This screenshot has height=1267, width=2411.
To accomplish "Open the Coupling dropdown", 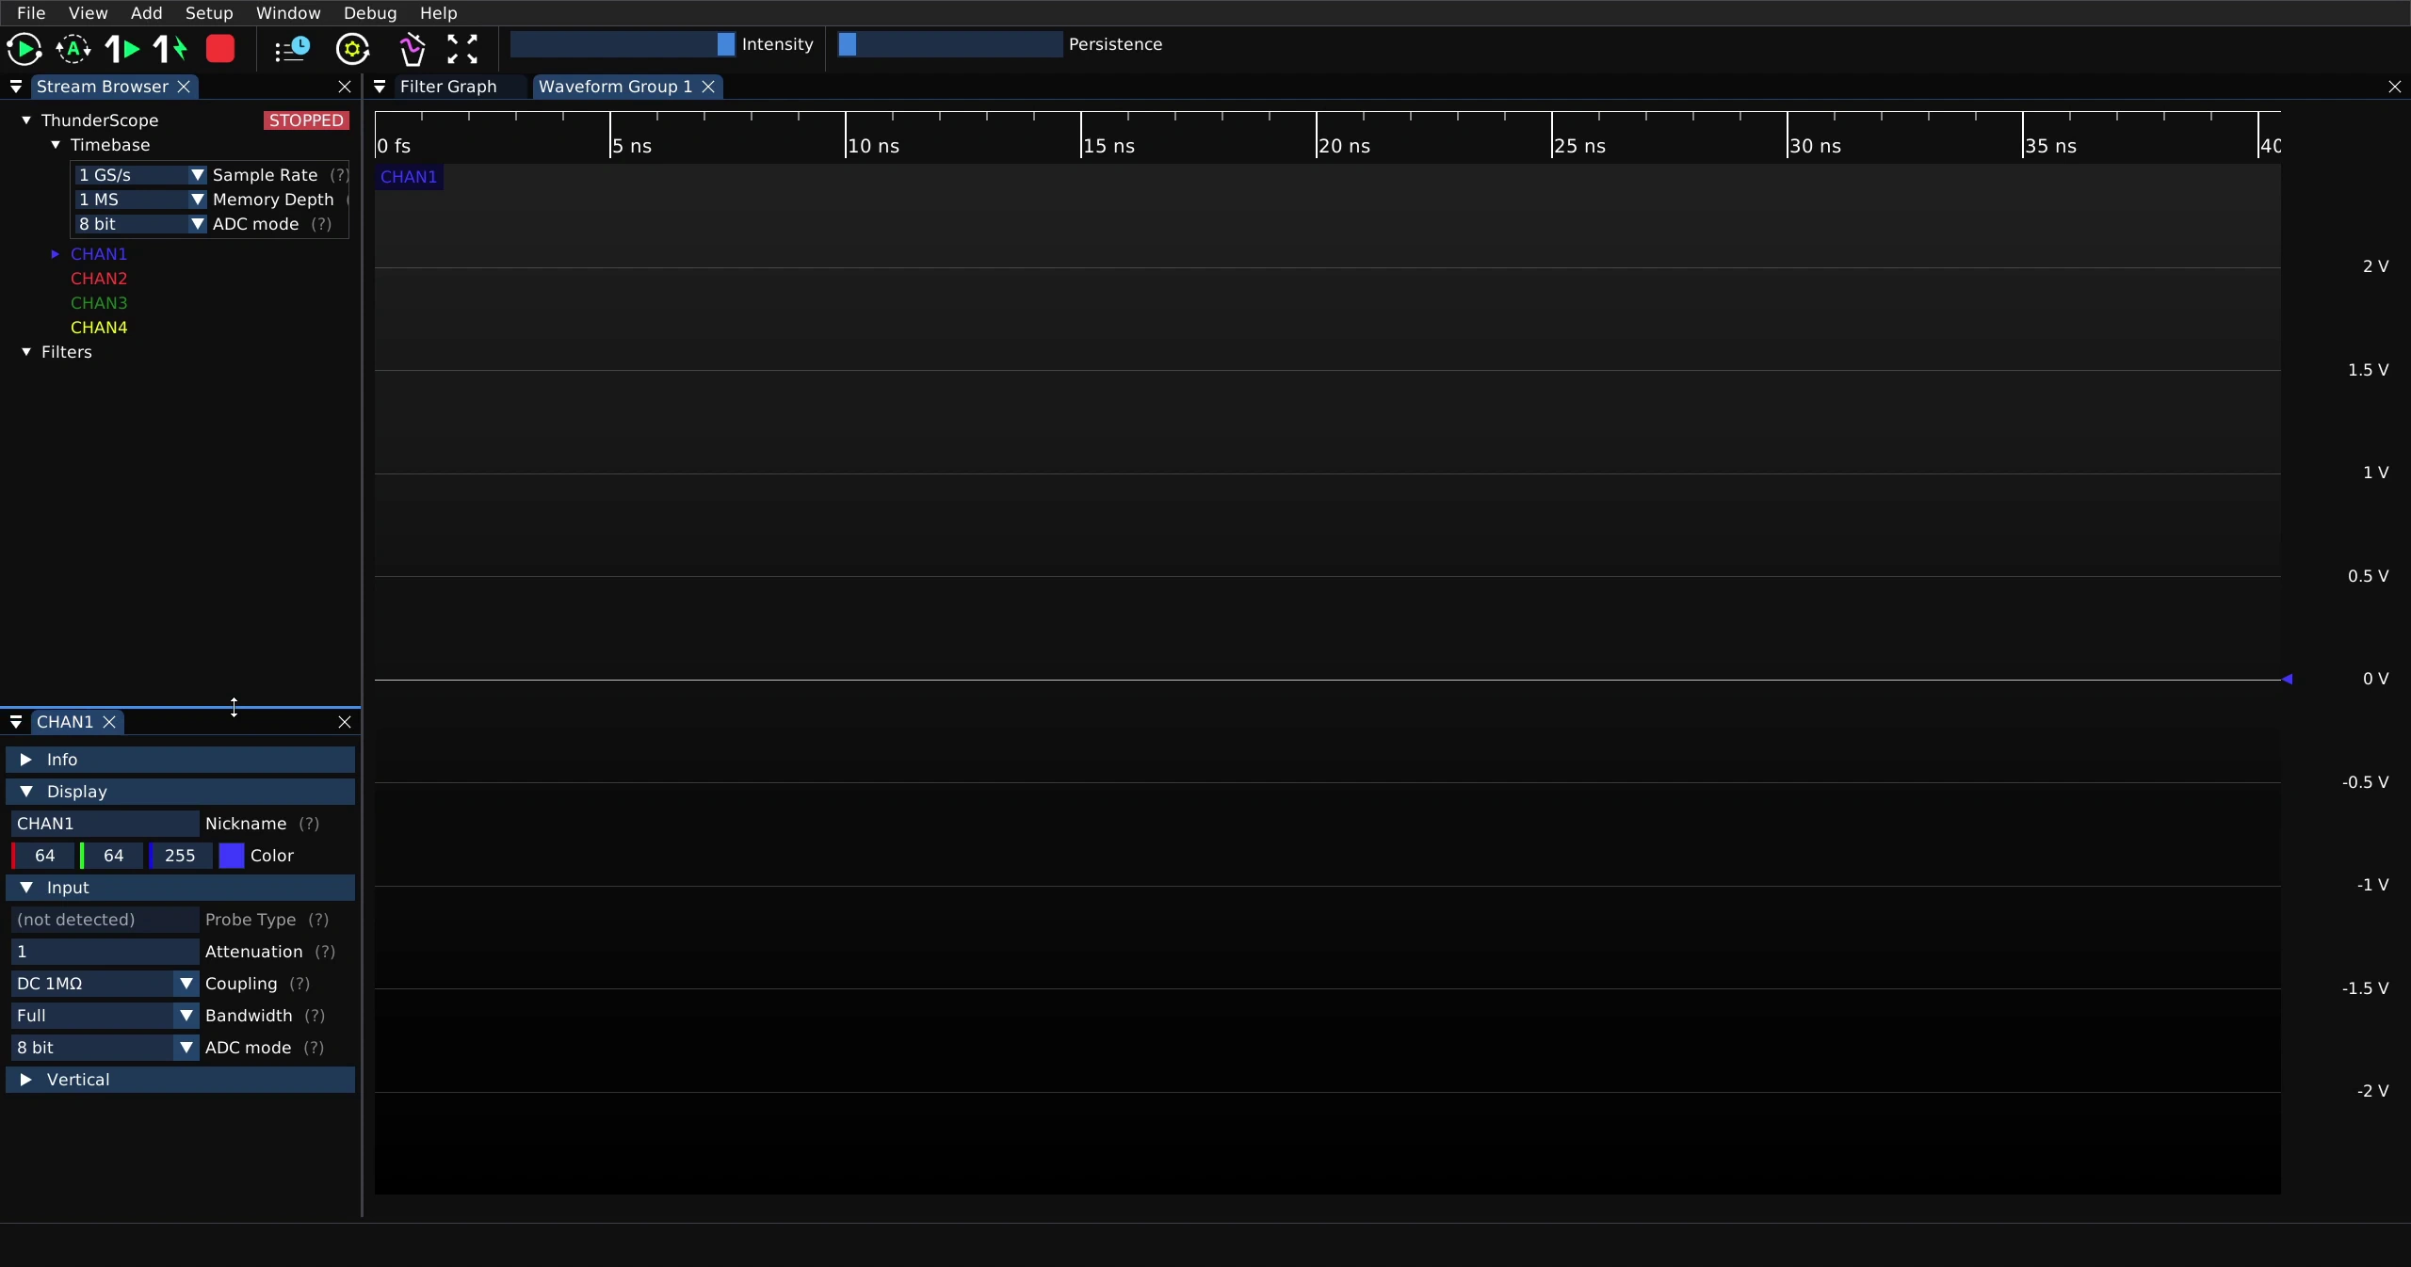I will (105, 984).
